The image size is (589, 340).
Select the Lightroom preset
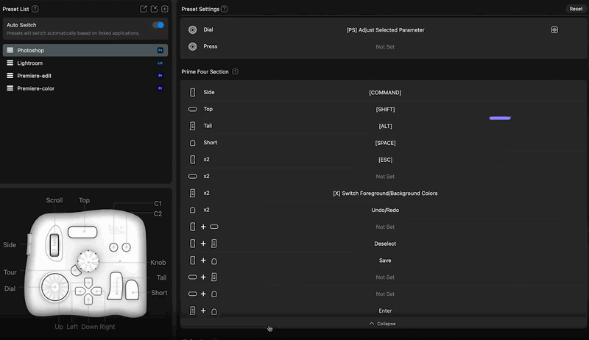pyautogui.click(x=85, y=63)
